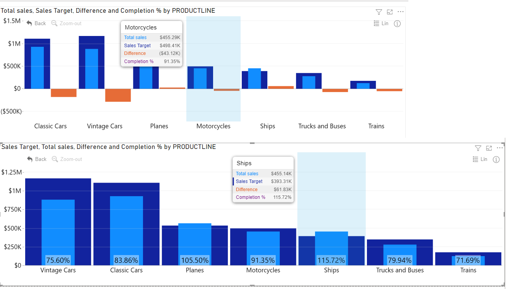Click the 105.50% data label
This screenshot has width=506, height=289.
[195, 260]
